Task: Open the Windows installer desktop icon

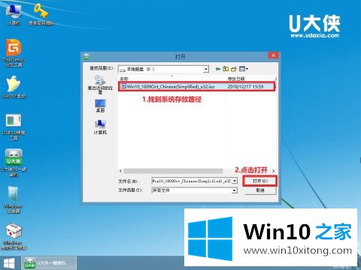Action: (14, 199)
